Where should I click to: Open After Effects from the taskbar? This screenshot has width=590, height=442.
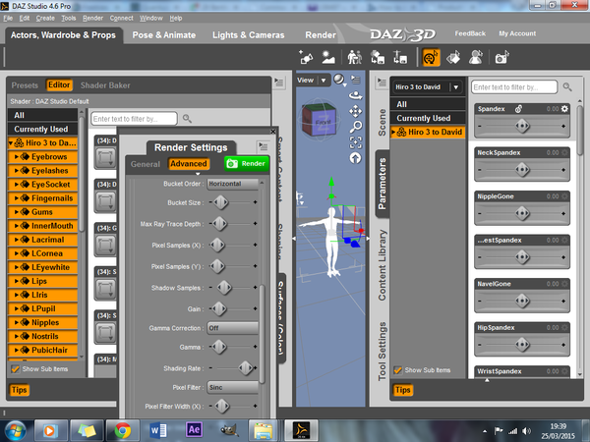coord(194,430)
